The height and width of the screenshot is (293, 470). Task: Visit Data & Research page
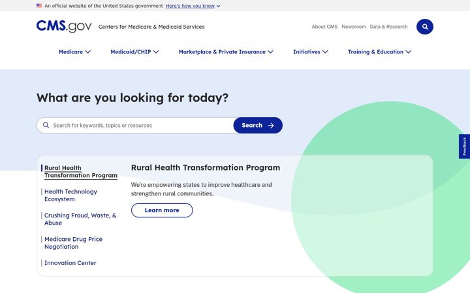pyautogui.click(x=388, y=27)
